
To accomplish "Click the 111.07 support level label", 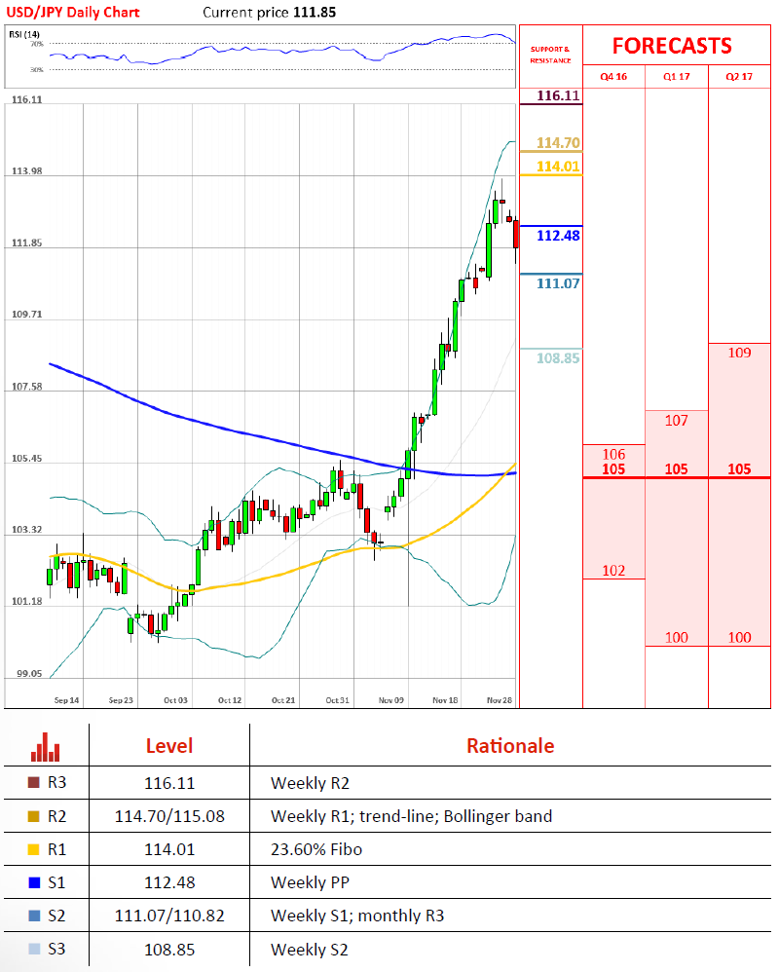I will tap(558, 283).
